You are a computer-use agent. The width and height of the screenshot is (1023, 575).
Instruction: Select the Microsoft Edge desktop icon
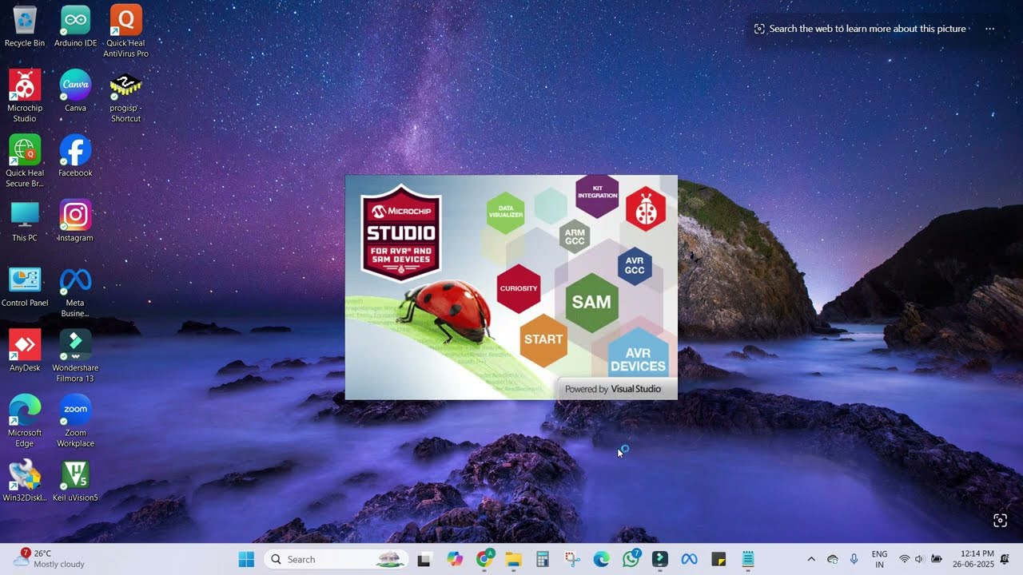(25, 421)
